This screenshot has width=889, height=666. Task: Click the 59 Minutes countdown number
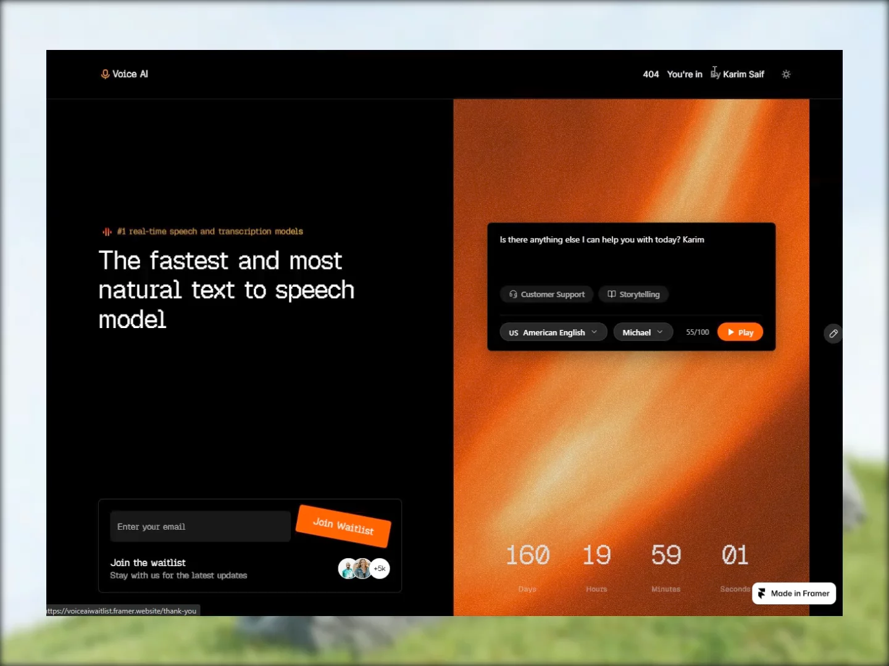tap(666, 555)
